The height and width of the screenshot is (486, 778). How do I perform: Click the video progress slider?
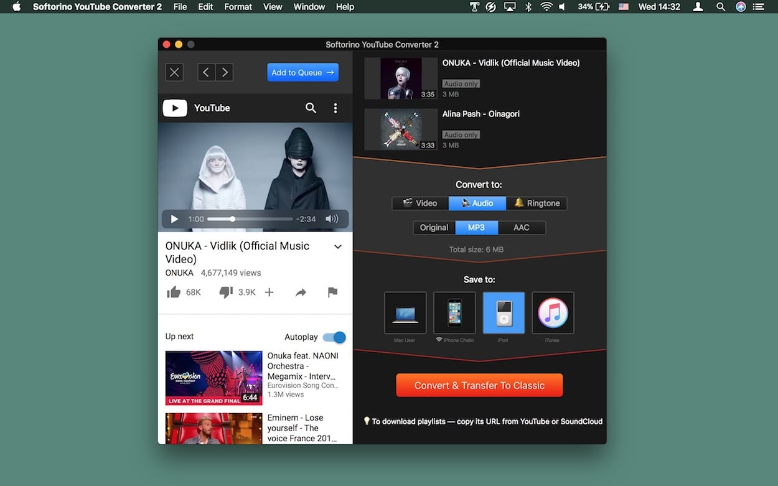250,219
